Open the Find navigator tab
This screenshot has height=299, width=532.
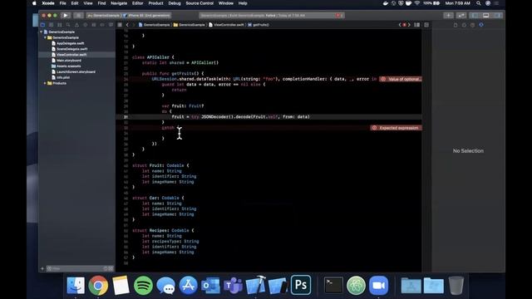pyautogui.click(x=68, y=25)
